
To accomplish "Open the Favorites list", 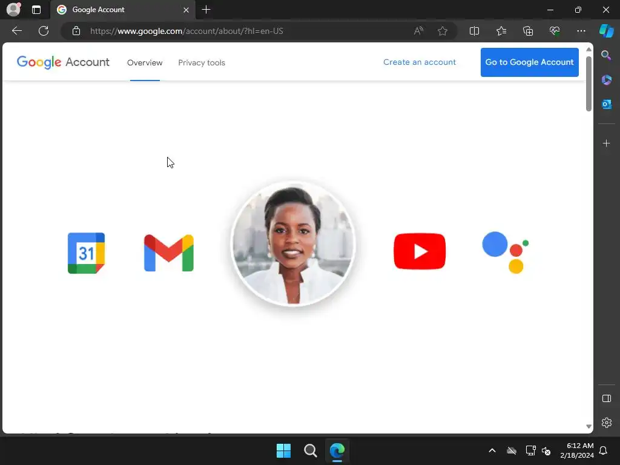I will pyautogui.click(x=501, y=31).
